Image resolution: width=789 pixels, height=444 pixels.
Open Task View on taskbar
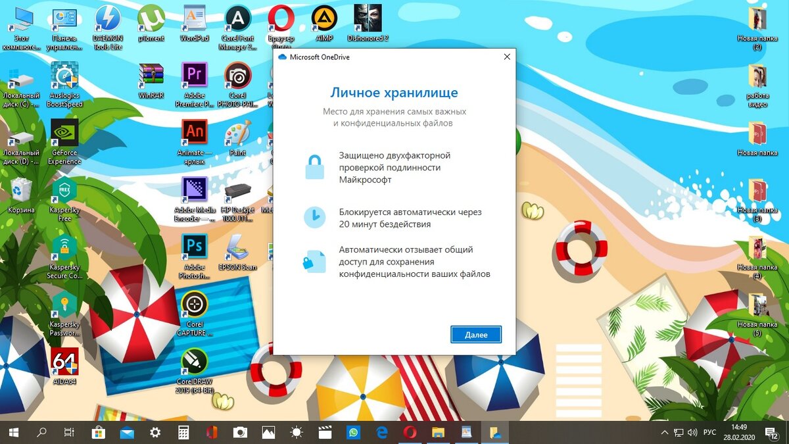click(x=69, y=432)
